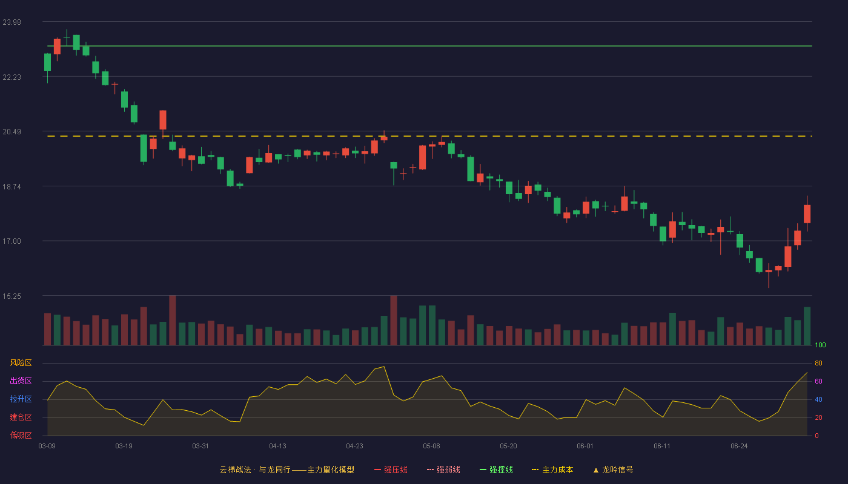Click the 06-11 date label

(x=662, y=446)
